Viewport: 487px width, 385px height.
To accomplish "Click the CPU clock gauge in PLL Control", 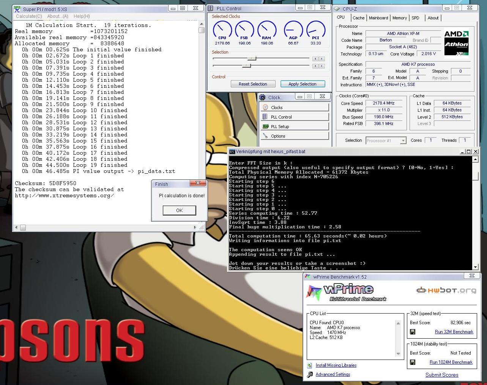I will (x=222, y=29).
